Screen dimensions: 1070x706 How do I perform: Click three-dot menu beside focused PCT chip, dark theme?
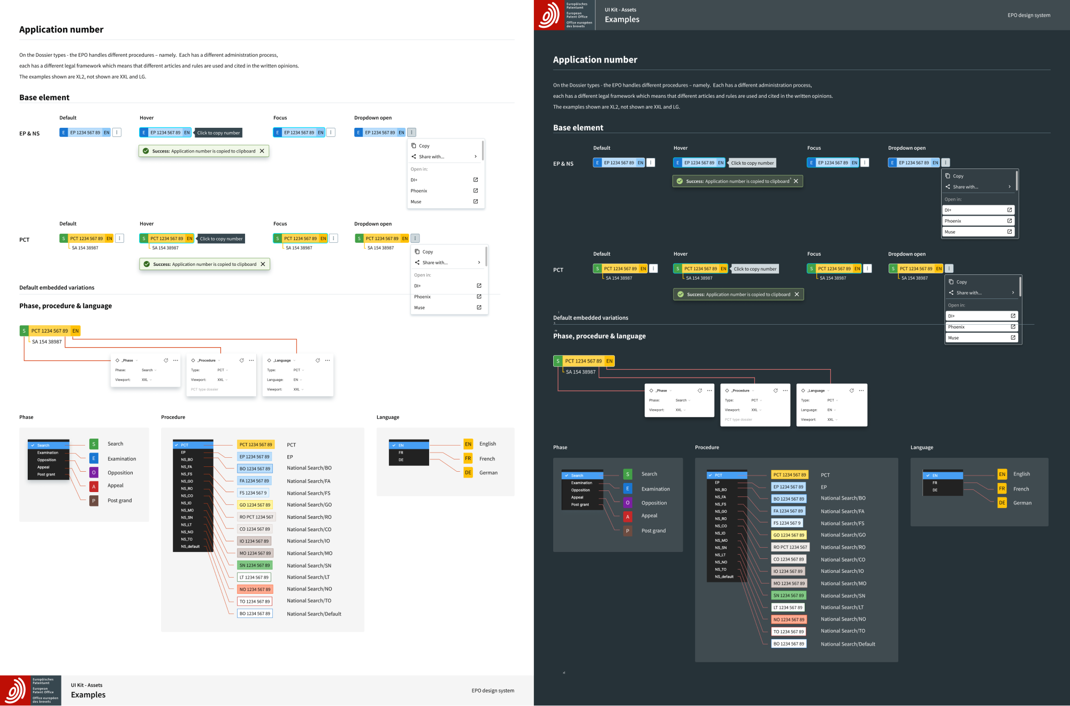click(868, 269)
